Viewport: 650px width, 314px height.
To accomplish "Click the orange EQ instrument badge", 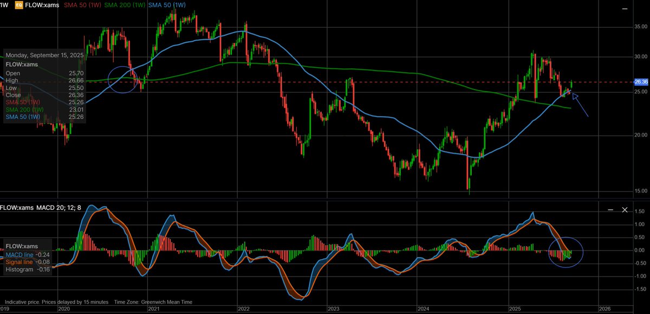I will [18, 4].
